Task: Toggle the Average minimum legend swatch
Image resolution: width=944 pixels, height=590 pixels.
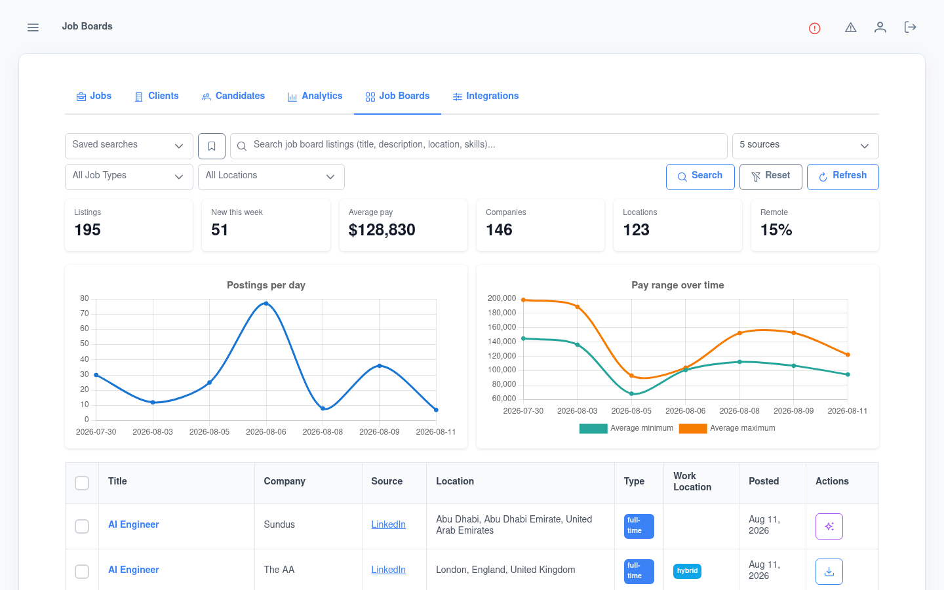Action: 593,429
